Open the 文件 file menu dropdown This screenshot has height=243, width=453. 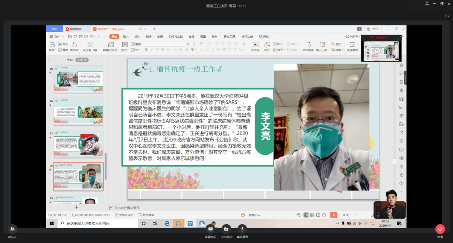(x=57, y=37)
